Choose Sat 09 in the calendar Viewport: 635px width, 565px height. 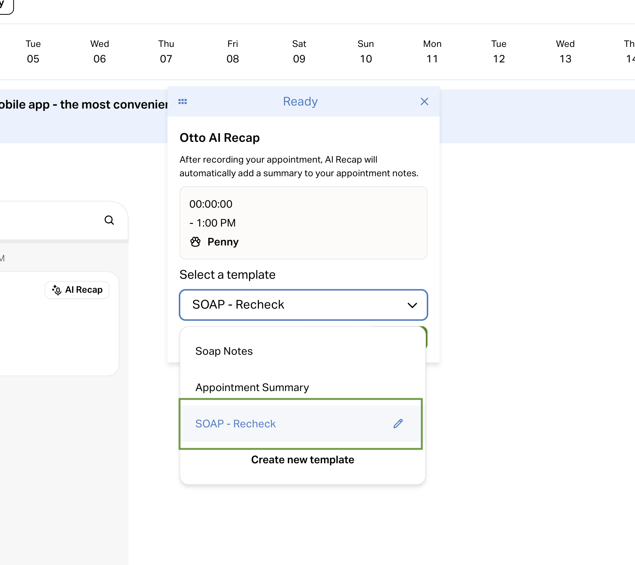point(299,51)
